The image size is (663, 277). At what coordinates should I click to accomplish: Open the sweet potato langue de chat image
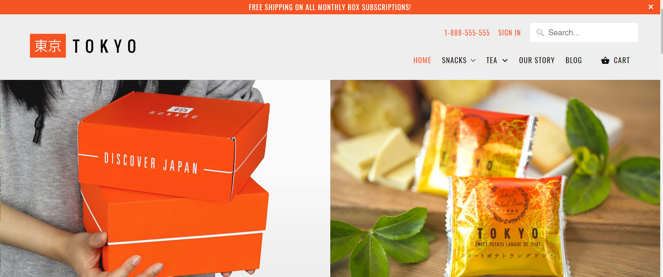[495, 178]
